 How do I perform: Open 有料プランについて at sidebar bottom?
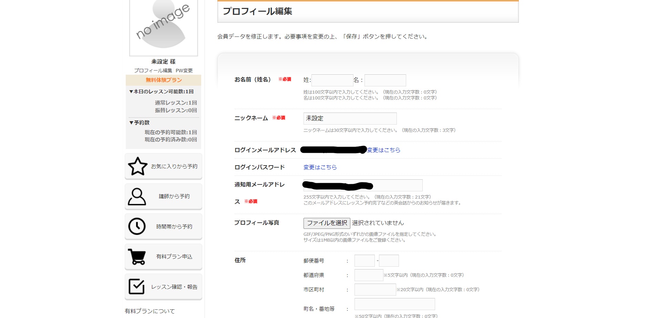coord(150,311)
